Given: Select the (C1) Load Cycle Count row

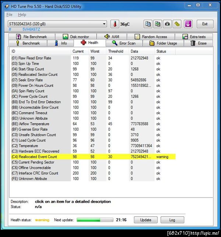Looking at the screenshot, I should click(x=93, y=140).
